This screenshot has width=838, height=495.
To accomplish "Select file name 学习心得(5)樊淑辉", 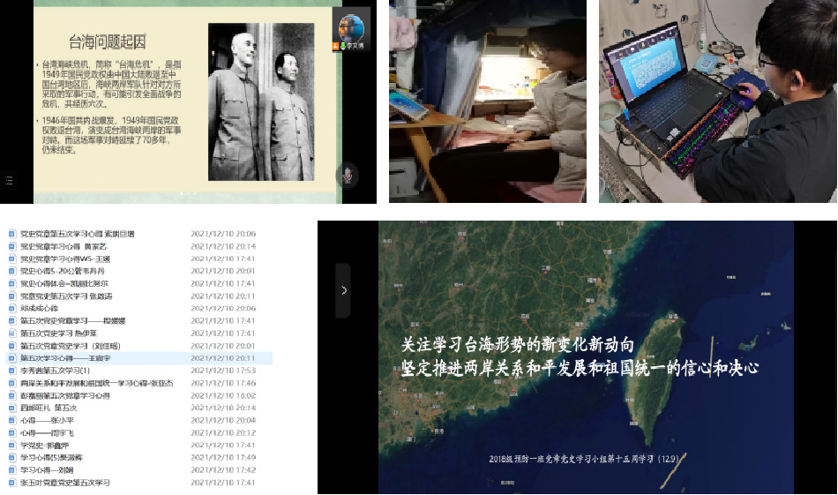I will pyautogui.click(x=51, y=458).
